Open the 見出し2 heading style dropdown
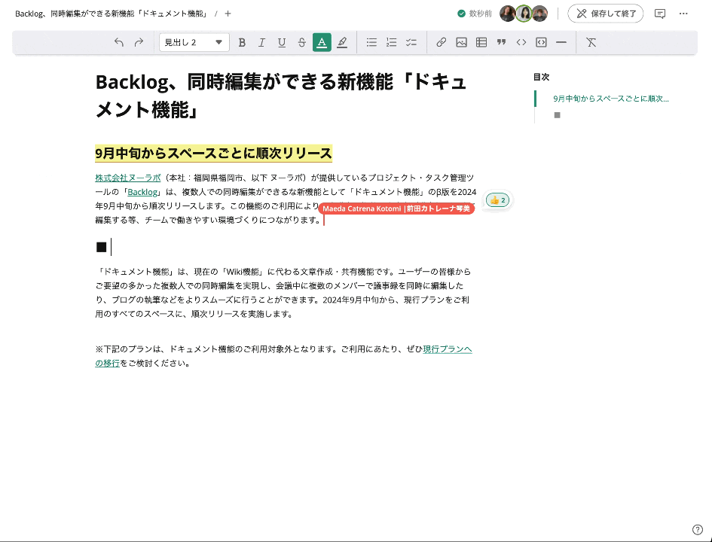The height and width of the screenshot is (542, 712). pos(194,42)
